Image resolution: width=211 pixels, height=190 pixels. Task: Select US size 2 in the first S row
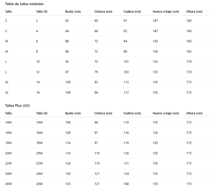tap(37, 21)
